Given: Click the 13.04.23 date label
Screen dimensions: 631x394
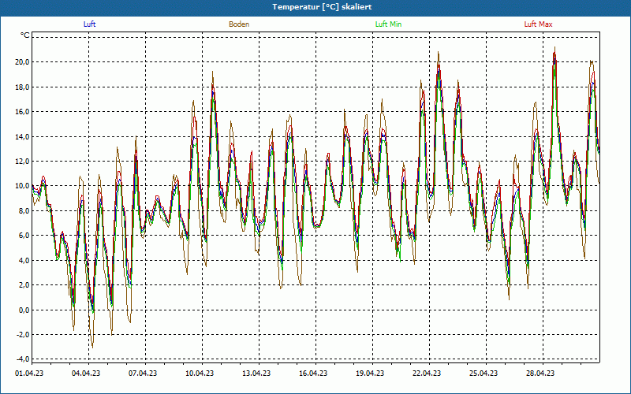Looking at the screenshot, I should click(x=256, y=374).
